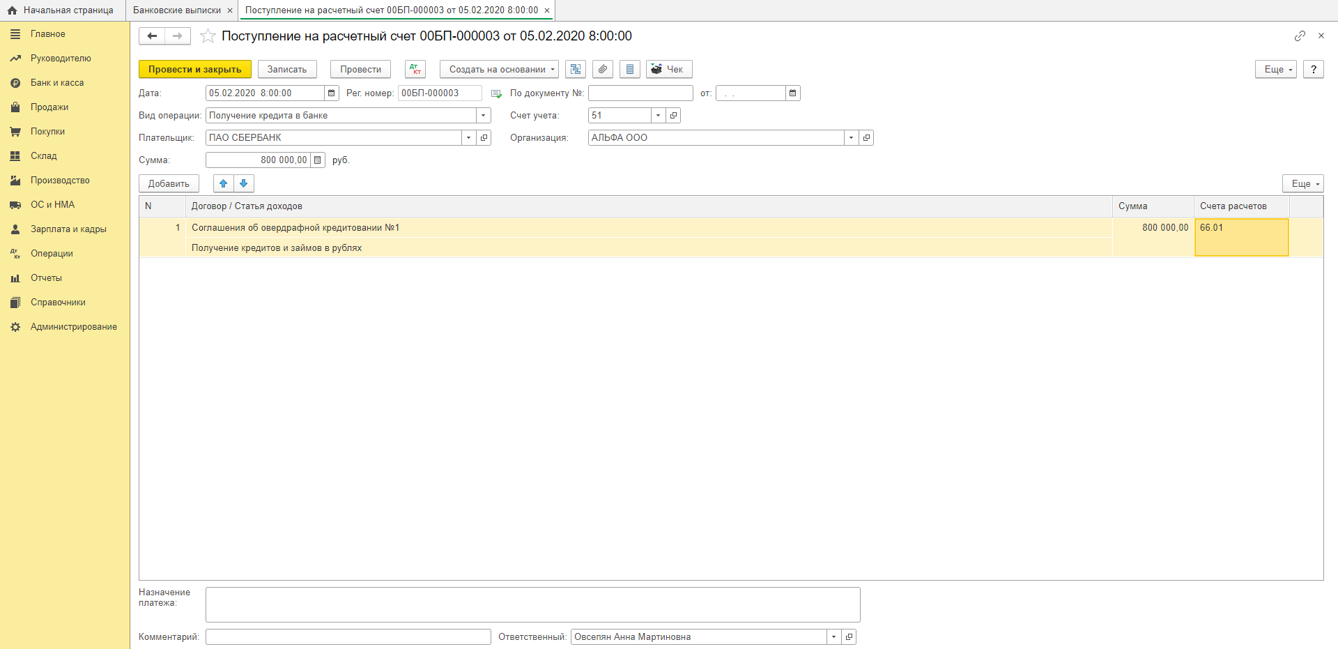This screenshot has height=649, width=1338.
Task: Move table row up with arrow
Action: click(224, 183)
